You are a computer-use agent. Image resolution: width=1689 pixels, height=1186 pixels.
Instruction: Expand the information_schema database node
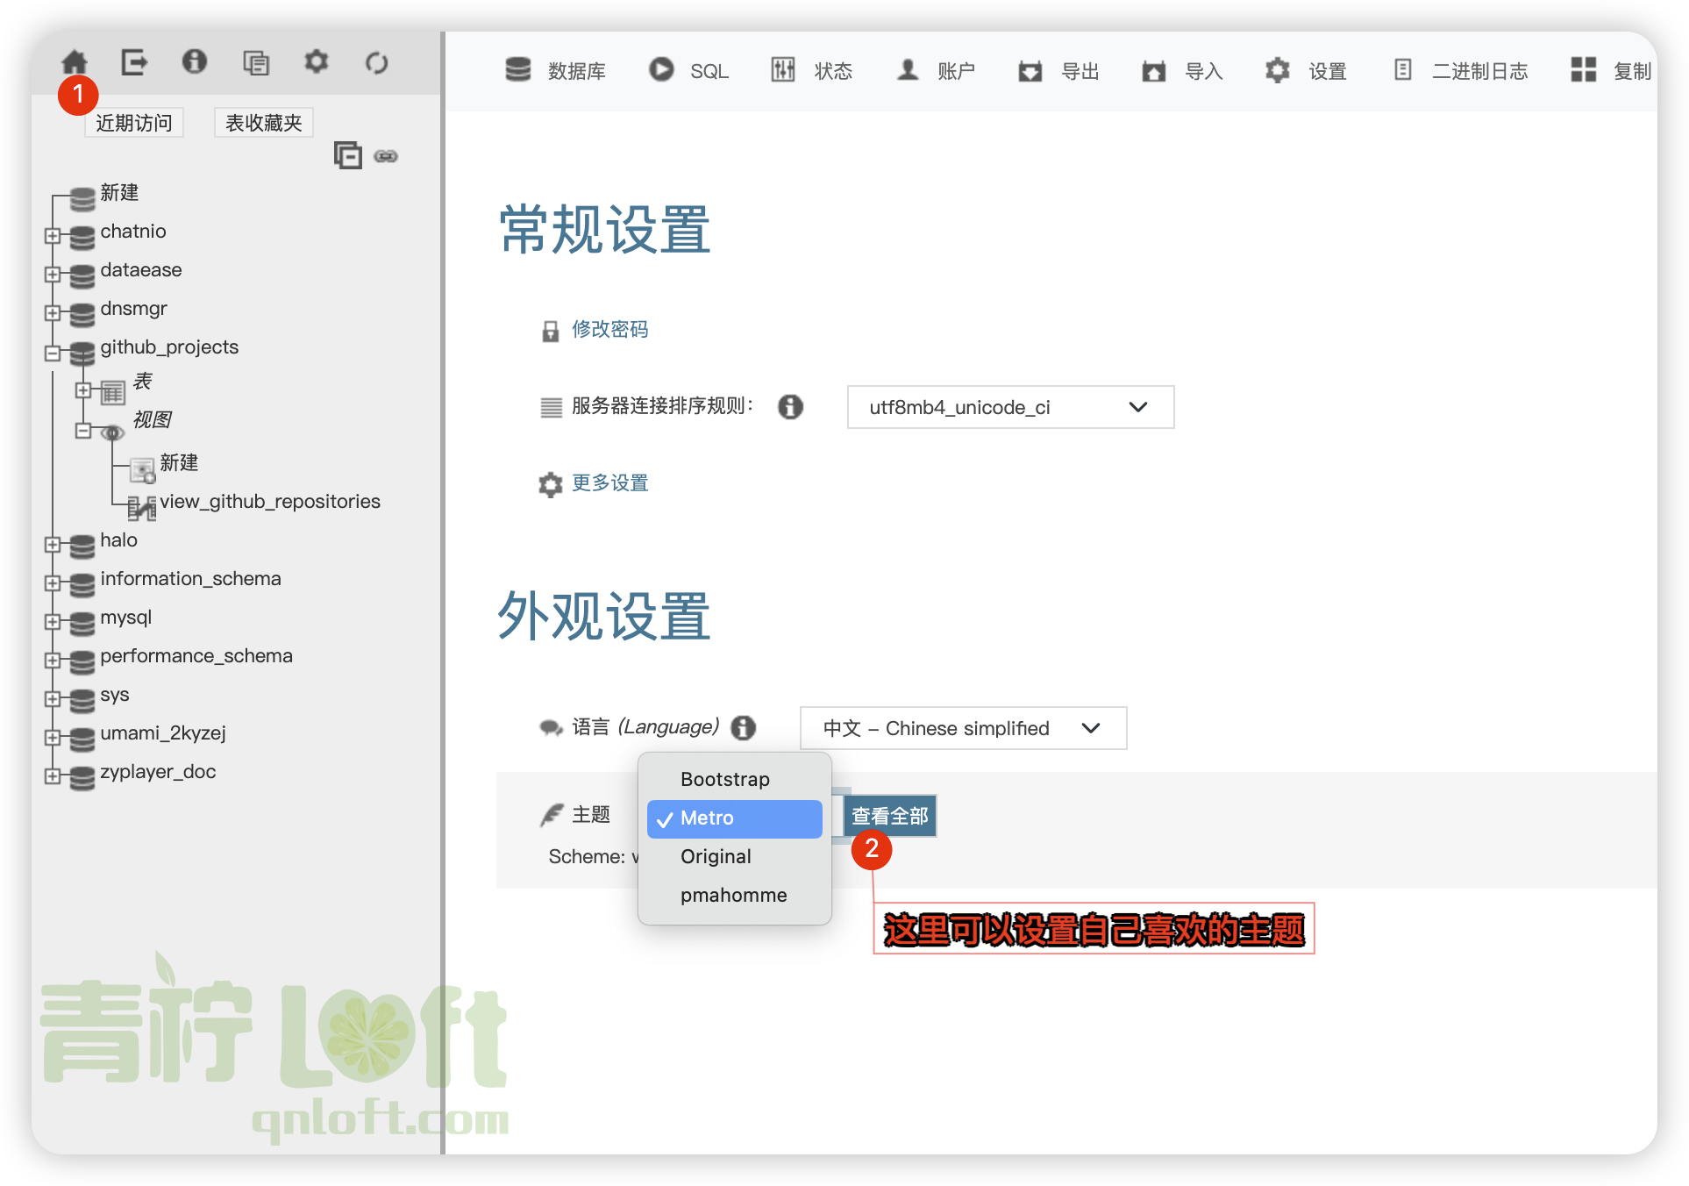[53, 583]
